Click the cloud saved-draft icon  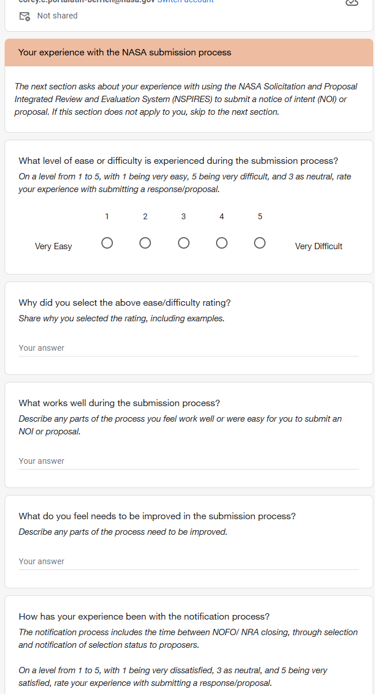[x=351, y=2]
